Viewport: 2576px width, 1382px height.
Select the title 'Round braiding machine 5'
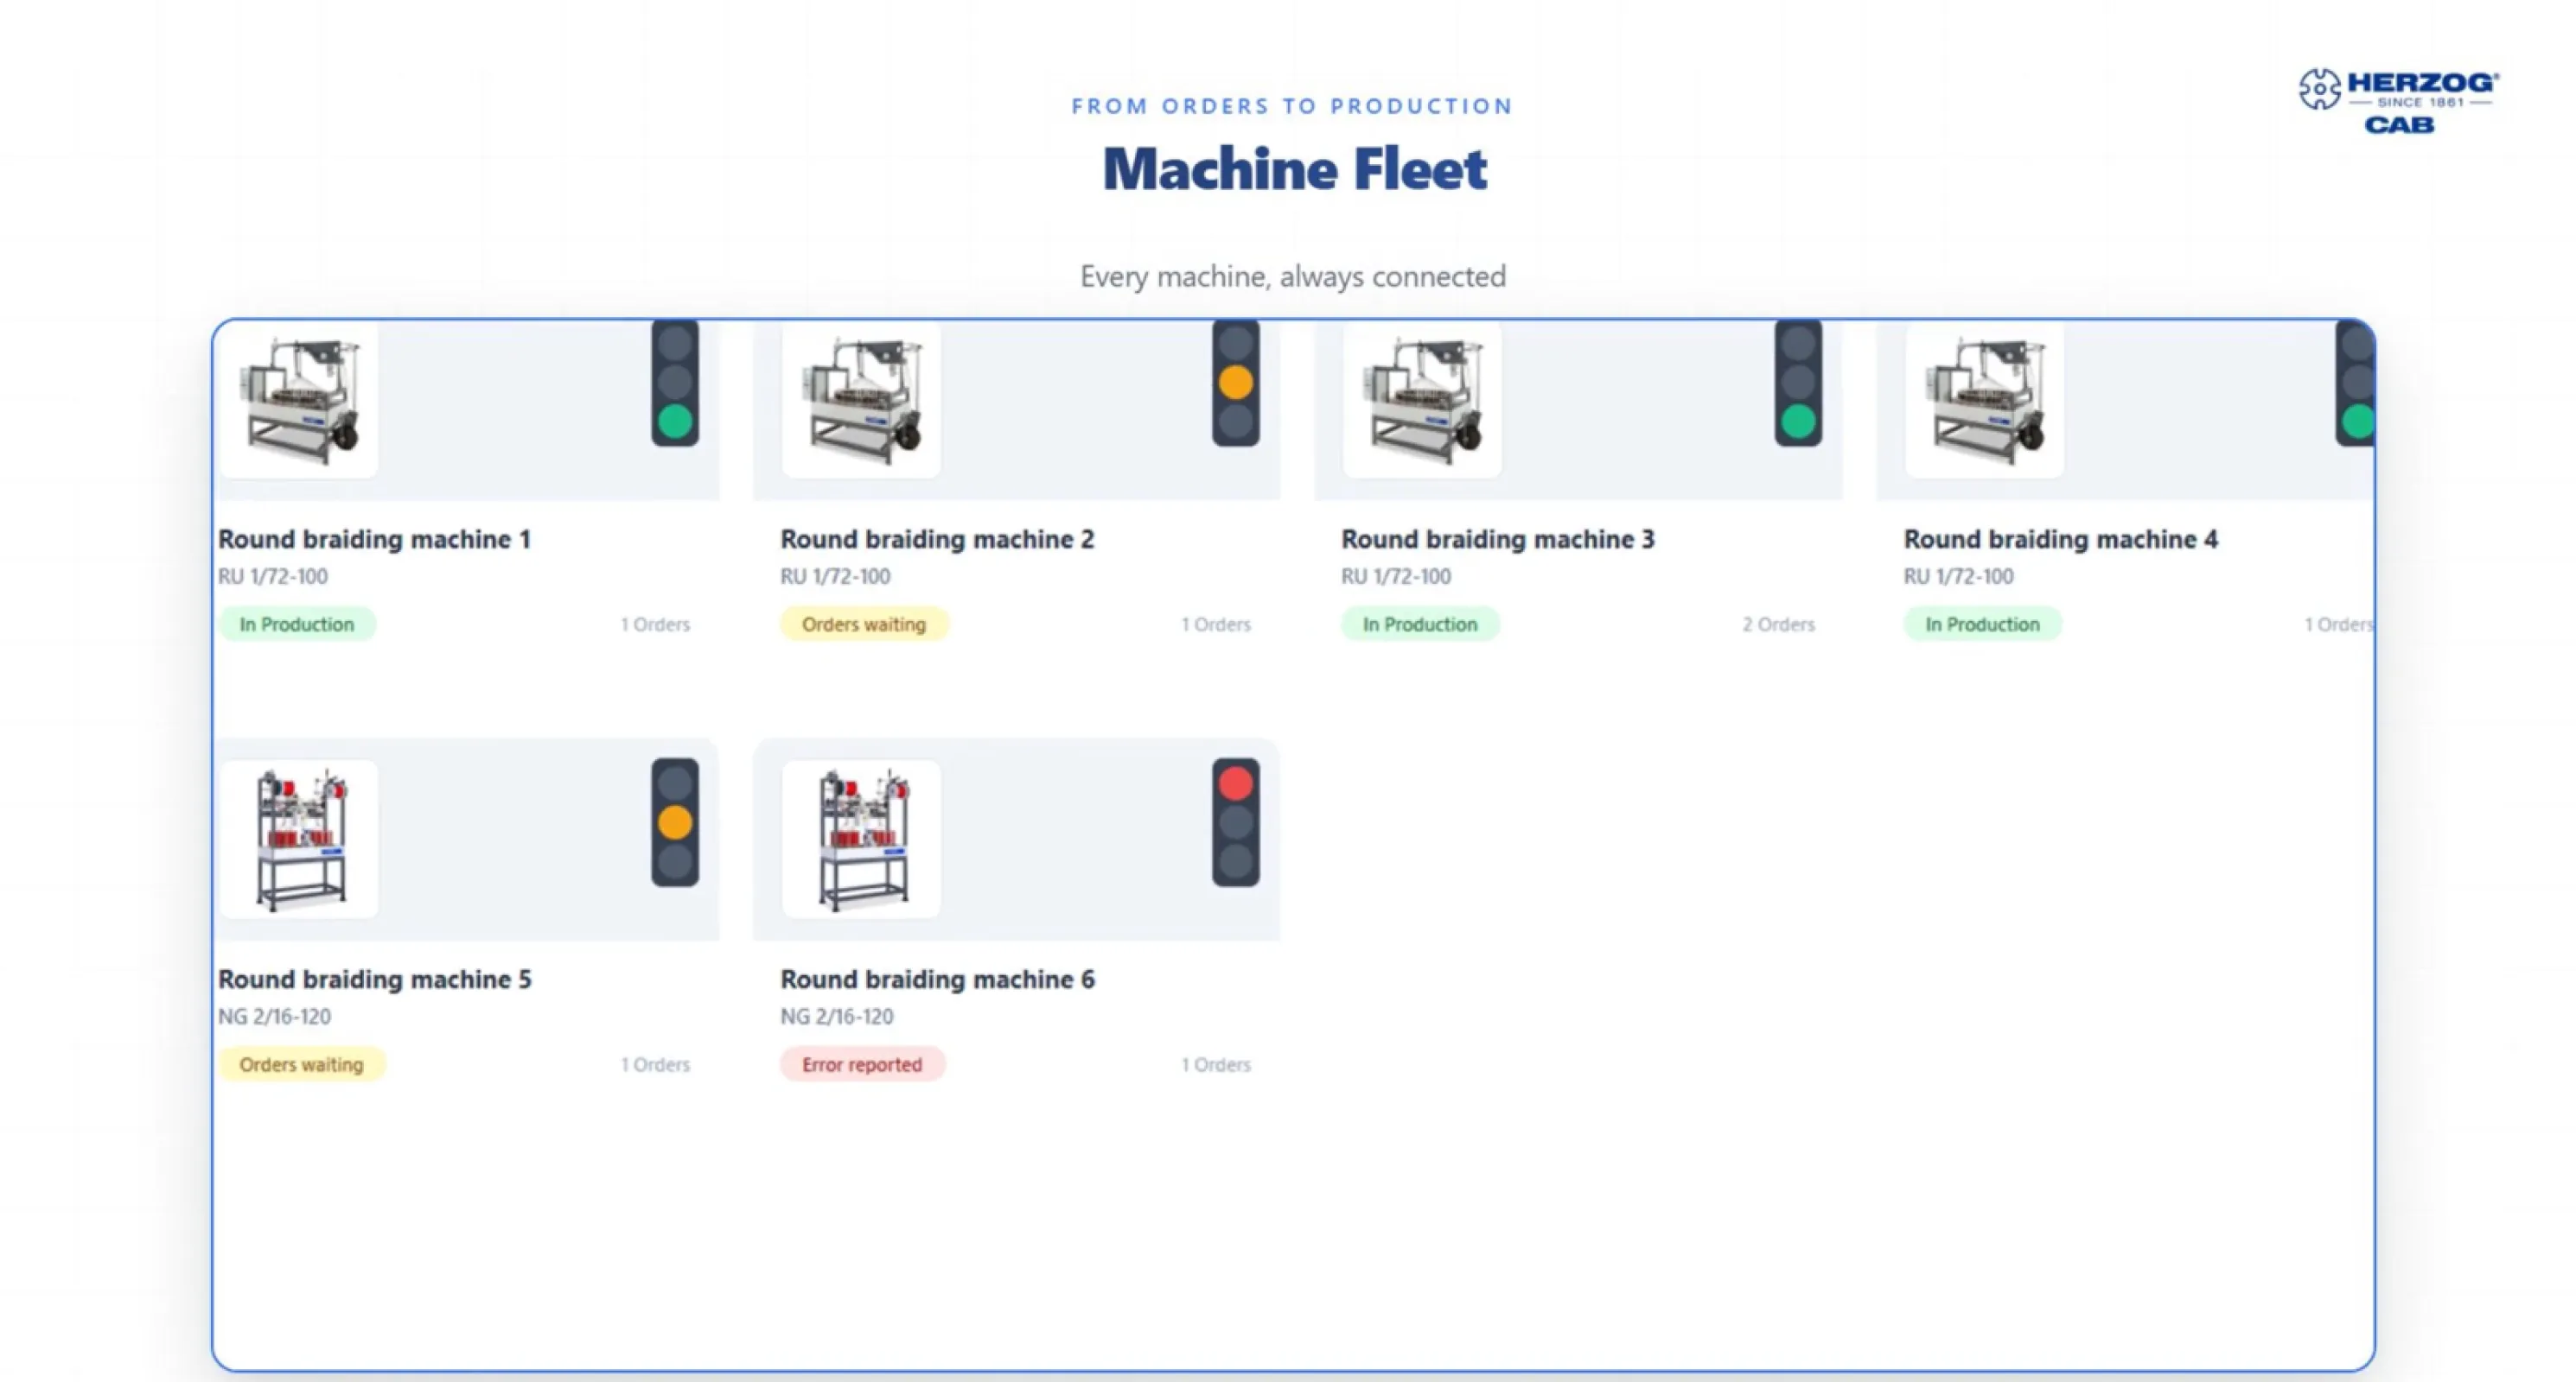click(x=375, y=979)
